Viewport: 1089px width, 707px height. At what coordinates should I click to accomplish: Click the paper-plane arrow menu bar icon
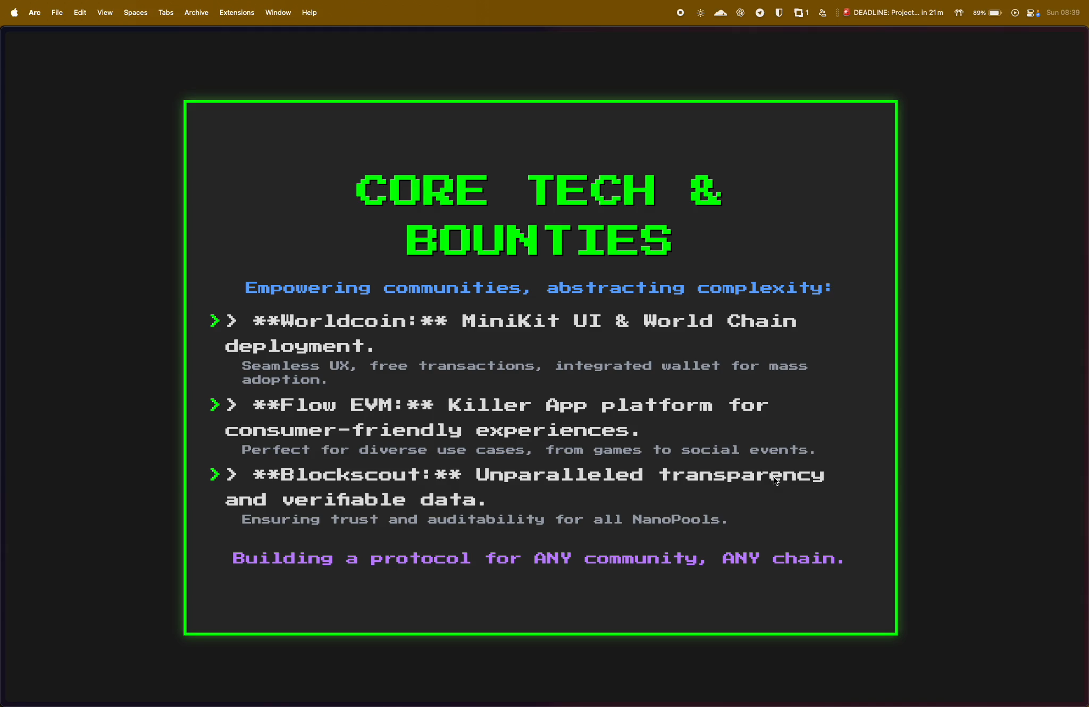[x=760, y=12]
